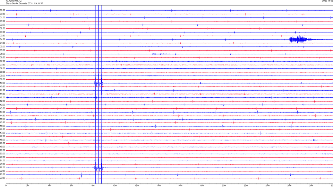
Task: Click the 13:30 time label
Action: 2,108
